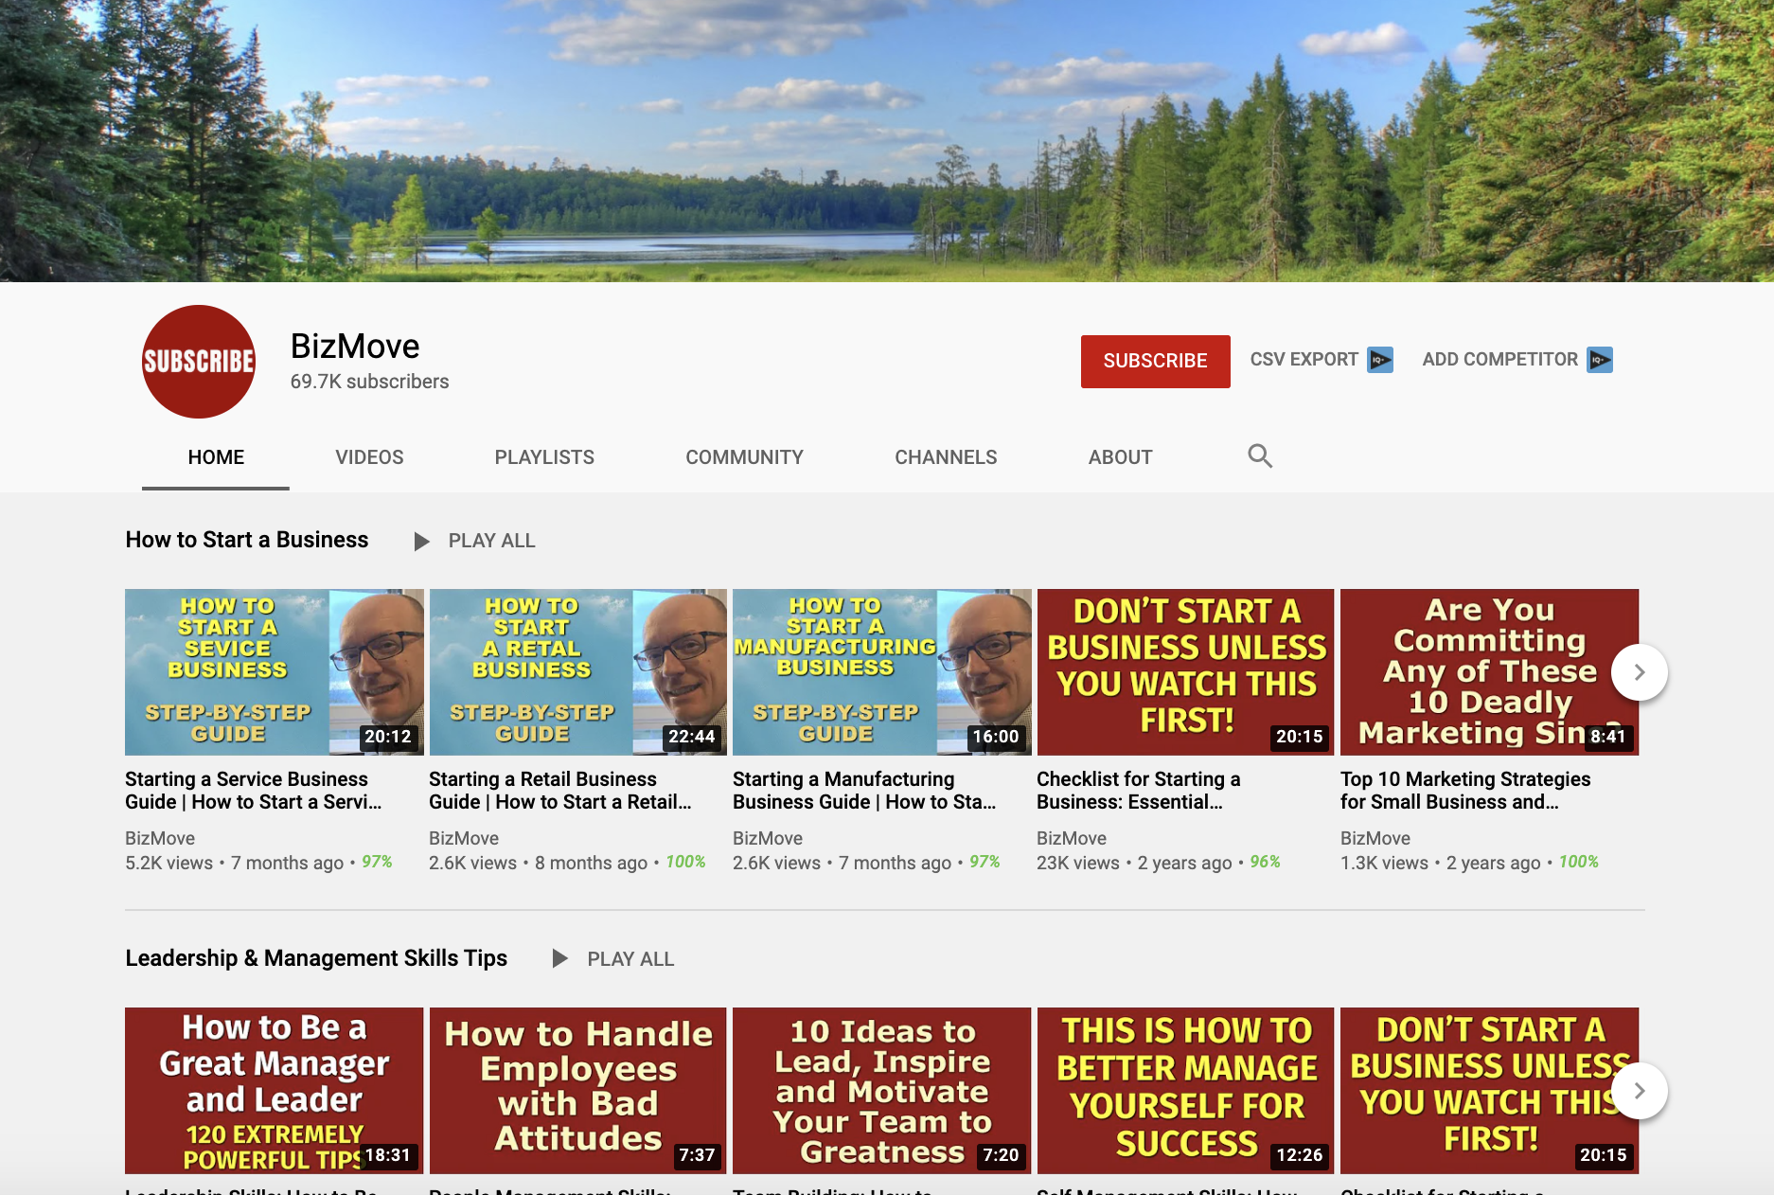Click the 97% rating on Service Business video

click(377, 862)
